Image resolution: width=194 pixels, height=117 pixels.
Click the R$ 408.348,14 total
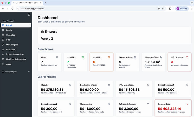169,109
